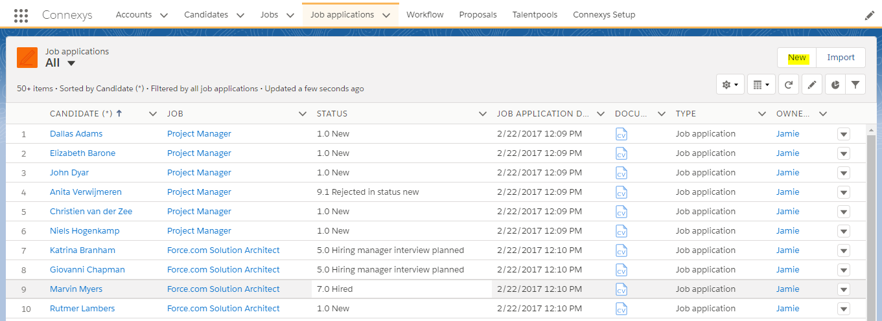This screenshot has width=882, height=321.
Task: Click the table display-as icon
Action: pyautogui.click(x=761, y=84)
